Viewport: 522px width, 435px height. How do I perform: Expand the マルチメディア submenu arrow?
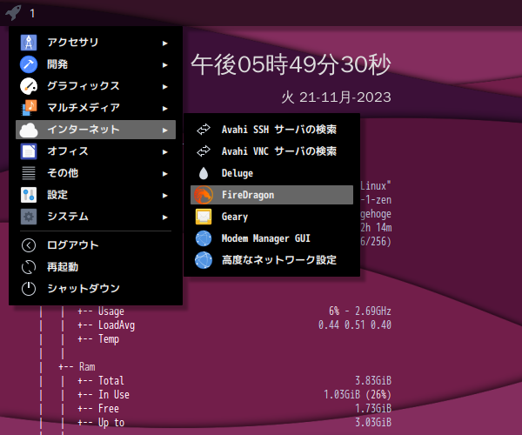coord(164,108)
